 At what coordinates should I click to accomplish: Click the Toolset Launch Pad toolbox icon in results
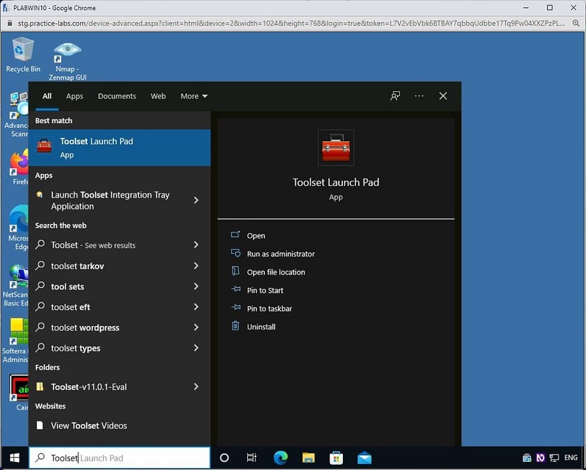tap(44, 146)
